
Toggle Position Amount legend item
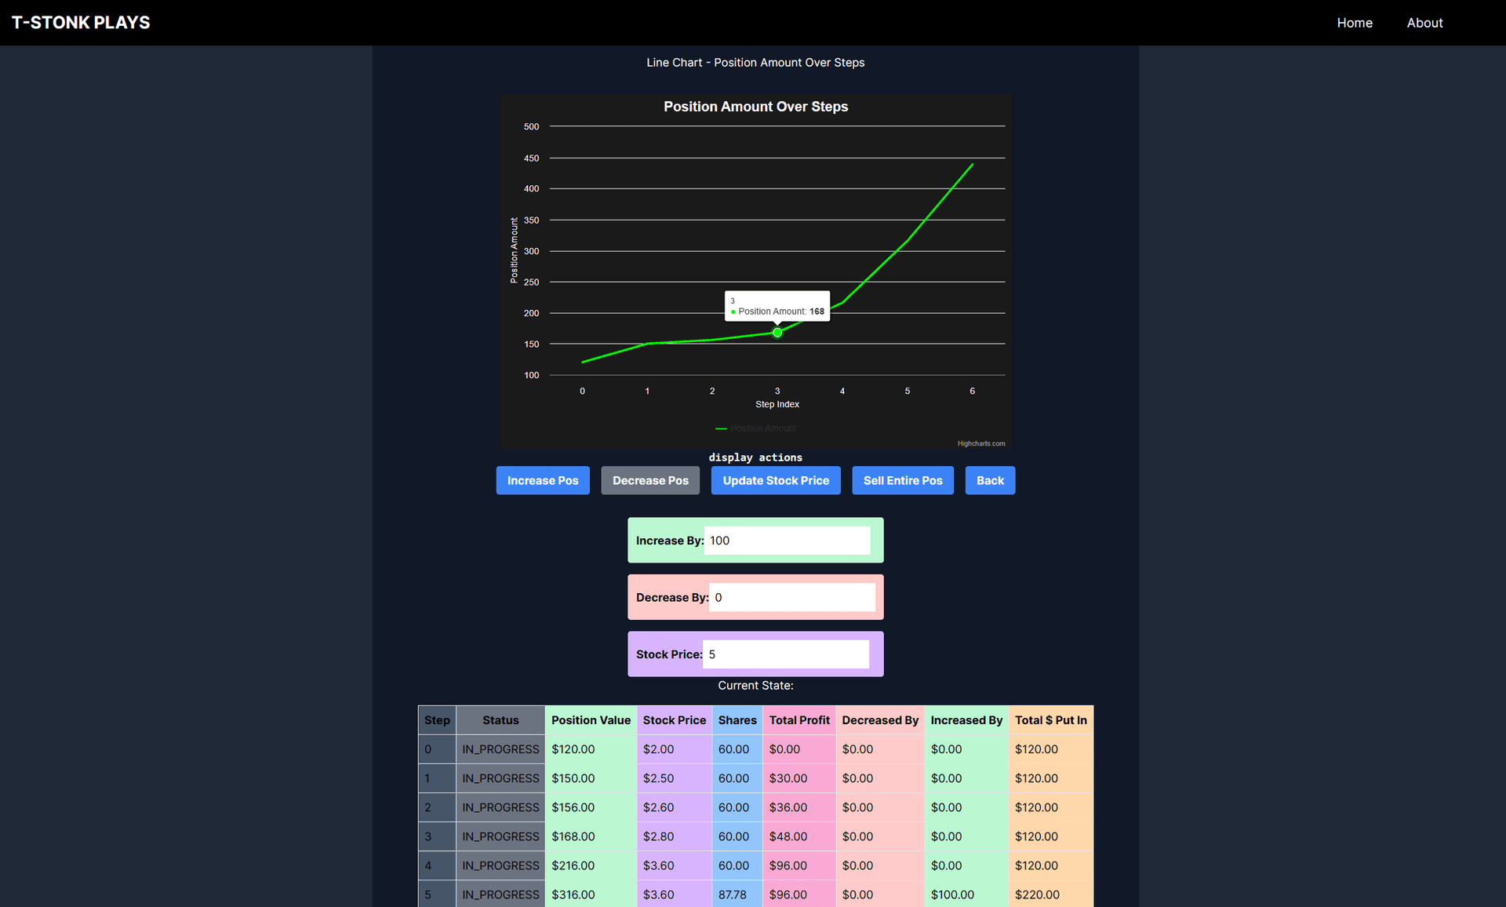(756, 428)
